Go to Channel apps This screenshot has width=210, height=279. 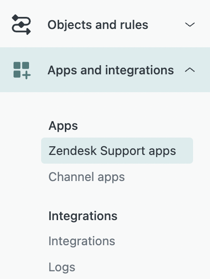[x=87, y=177]
